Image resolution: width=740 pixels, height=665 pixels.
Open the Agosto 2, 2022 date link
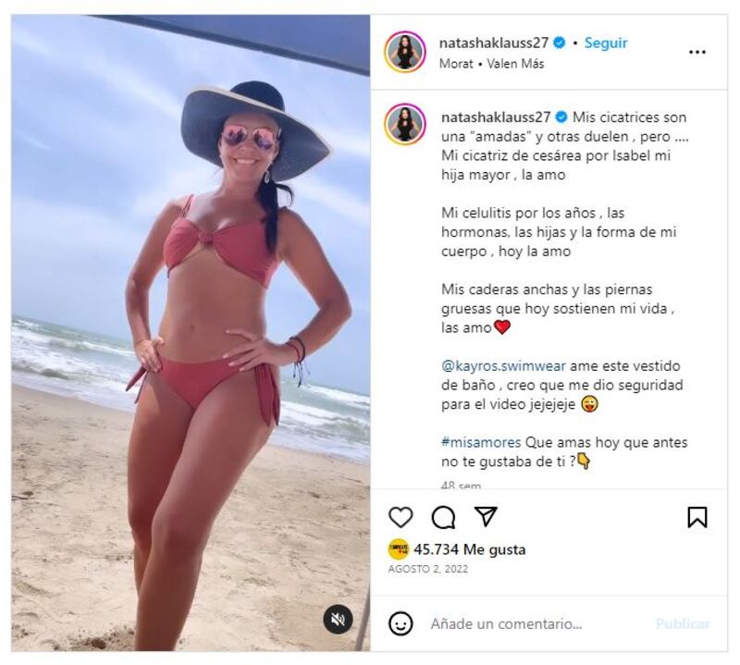coord(427,569)
